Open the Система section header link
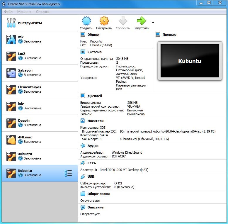Viewport: 228px width, 224px height. (x=95, y=52)
